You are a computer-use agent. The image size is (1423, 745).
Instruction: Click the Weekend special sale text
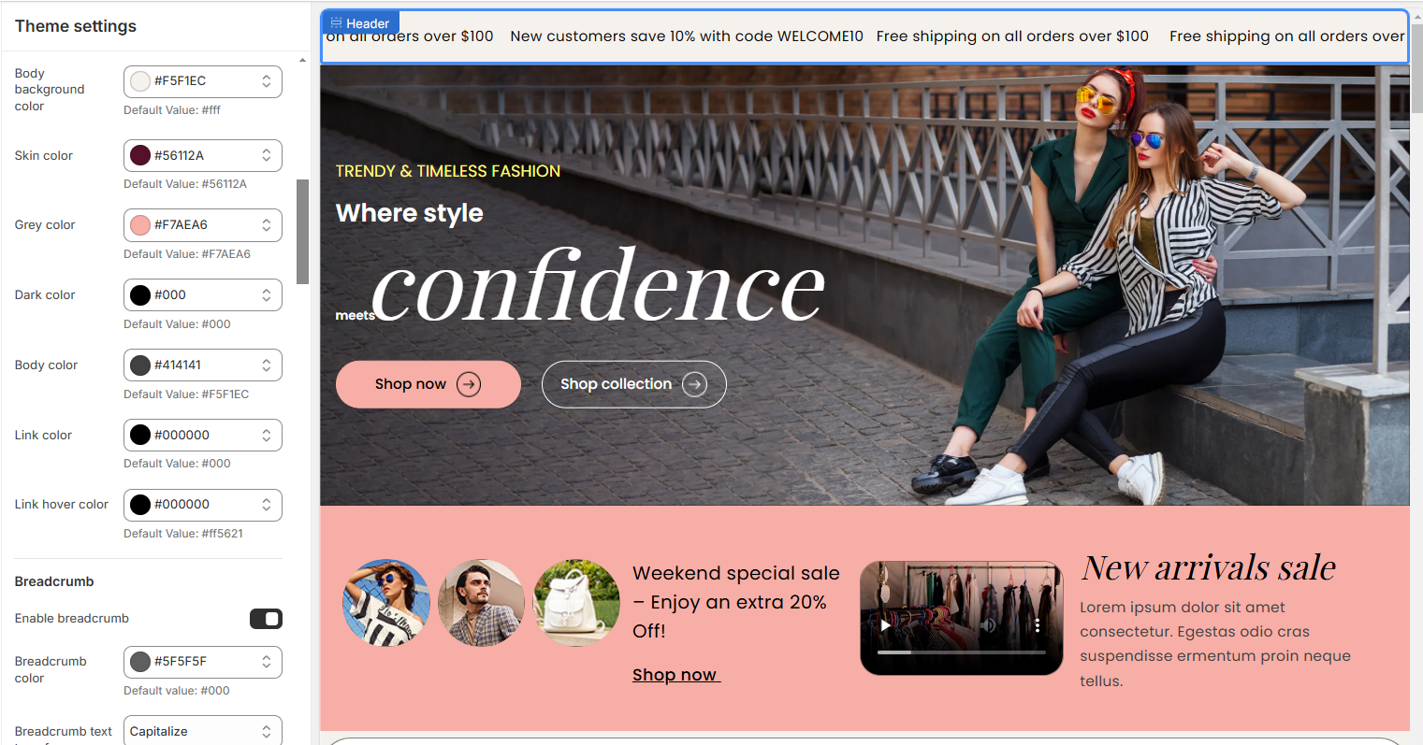[736, 602]
